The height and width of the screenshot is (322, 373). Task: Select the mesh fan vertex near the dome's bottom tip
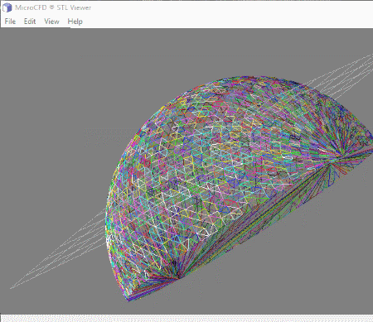(x=178, y=276)
